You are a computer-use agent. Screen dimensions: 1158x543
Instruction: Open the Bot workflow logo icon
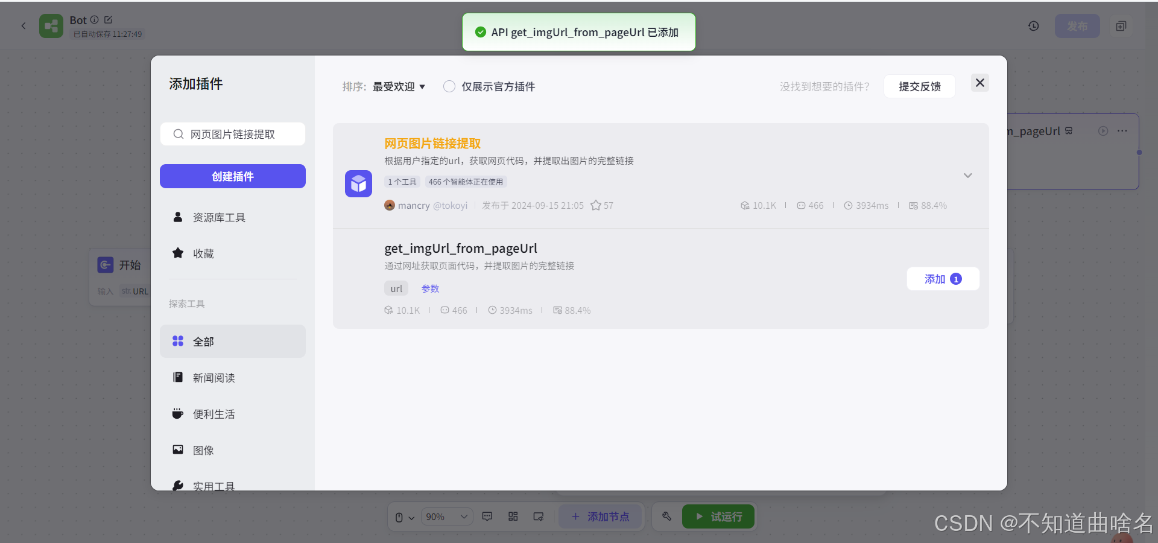click(x=51, y=26)
